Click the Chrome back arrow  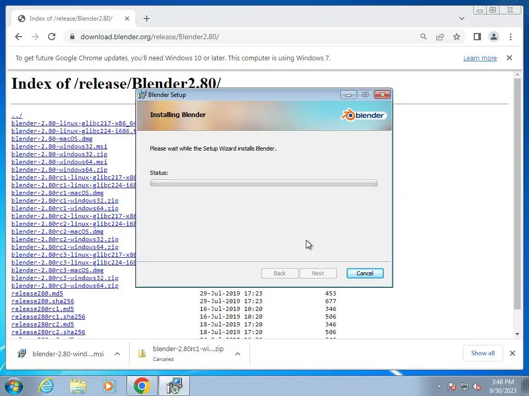click(x=19, y=37)
